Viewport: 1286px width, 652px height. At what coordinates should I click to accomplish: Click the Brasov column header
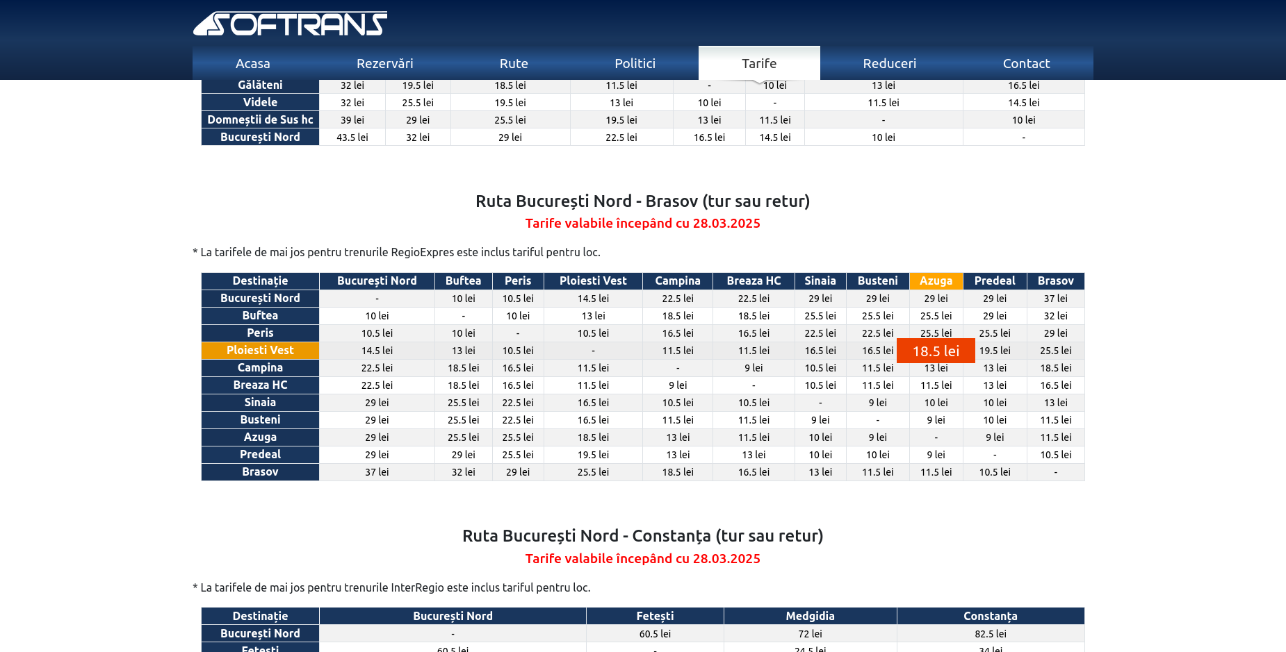click(1055, 281)
